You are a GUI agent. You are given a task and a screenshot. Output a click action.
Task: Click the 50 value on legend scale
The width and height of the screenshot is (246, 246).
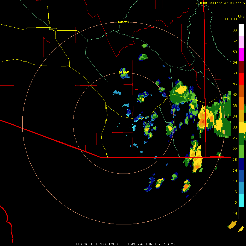coord(235,73)
